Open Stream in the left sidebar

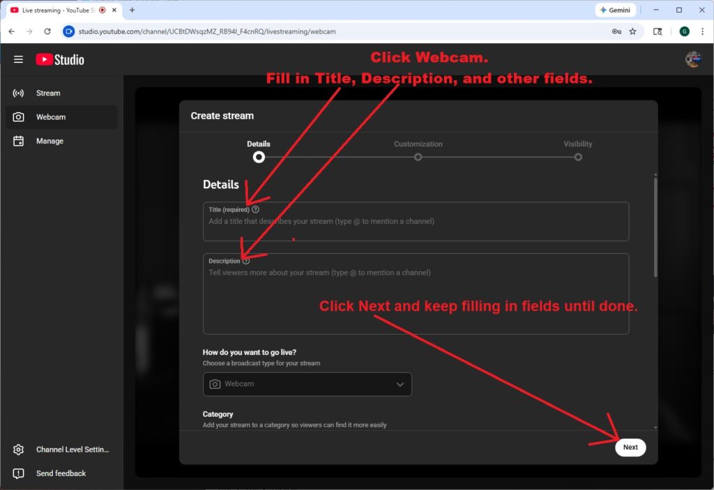coord(48,93)
